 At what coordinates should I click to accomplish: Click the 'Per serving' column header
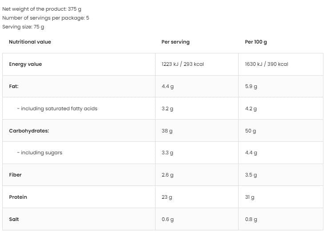175,42
